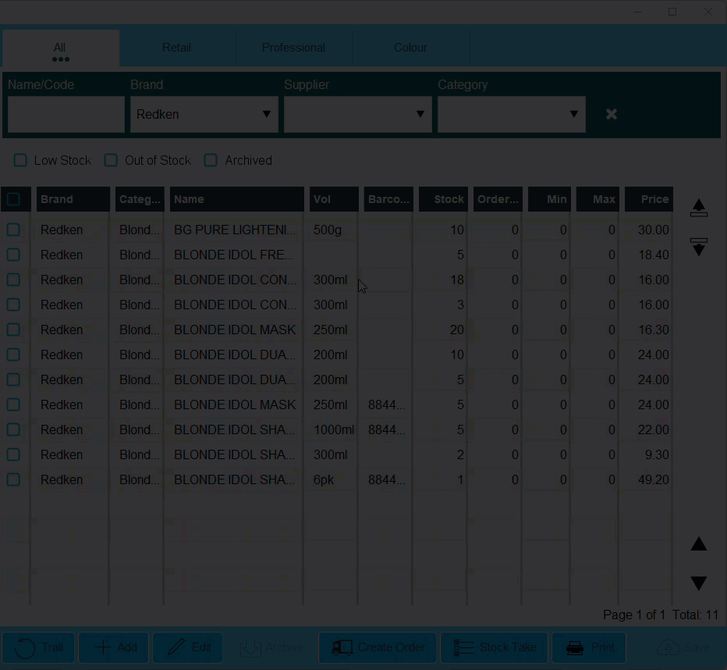
Task: Tick the Low Stock checkbox
Action: tap(20, 161)
